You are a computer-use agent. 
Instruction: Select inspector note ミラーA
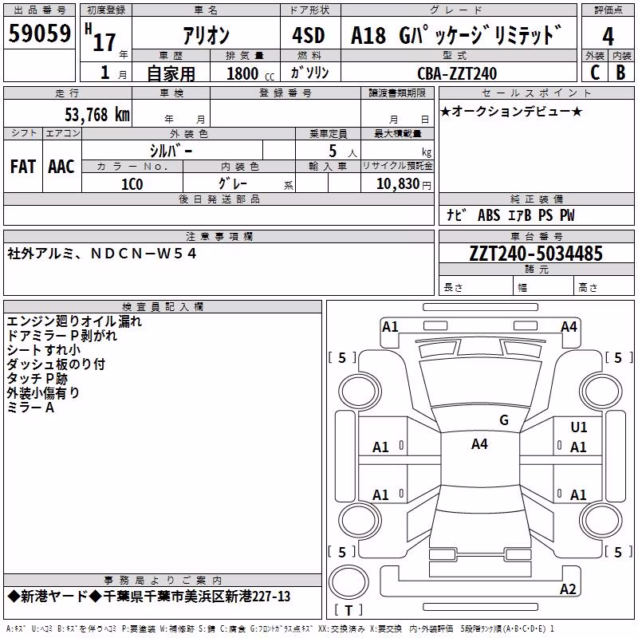coord(30,408)
